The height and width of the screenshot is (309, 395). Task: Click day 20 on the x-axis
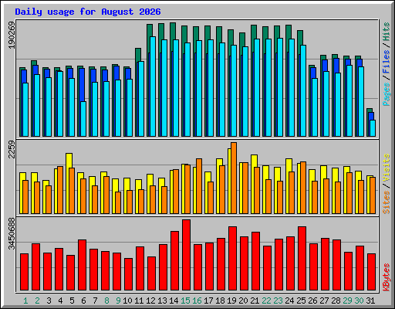pyautogui.click(x=243, y=301)
